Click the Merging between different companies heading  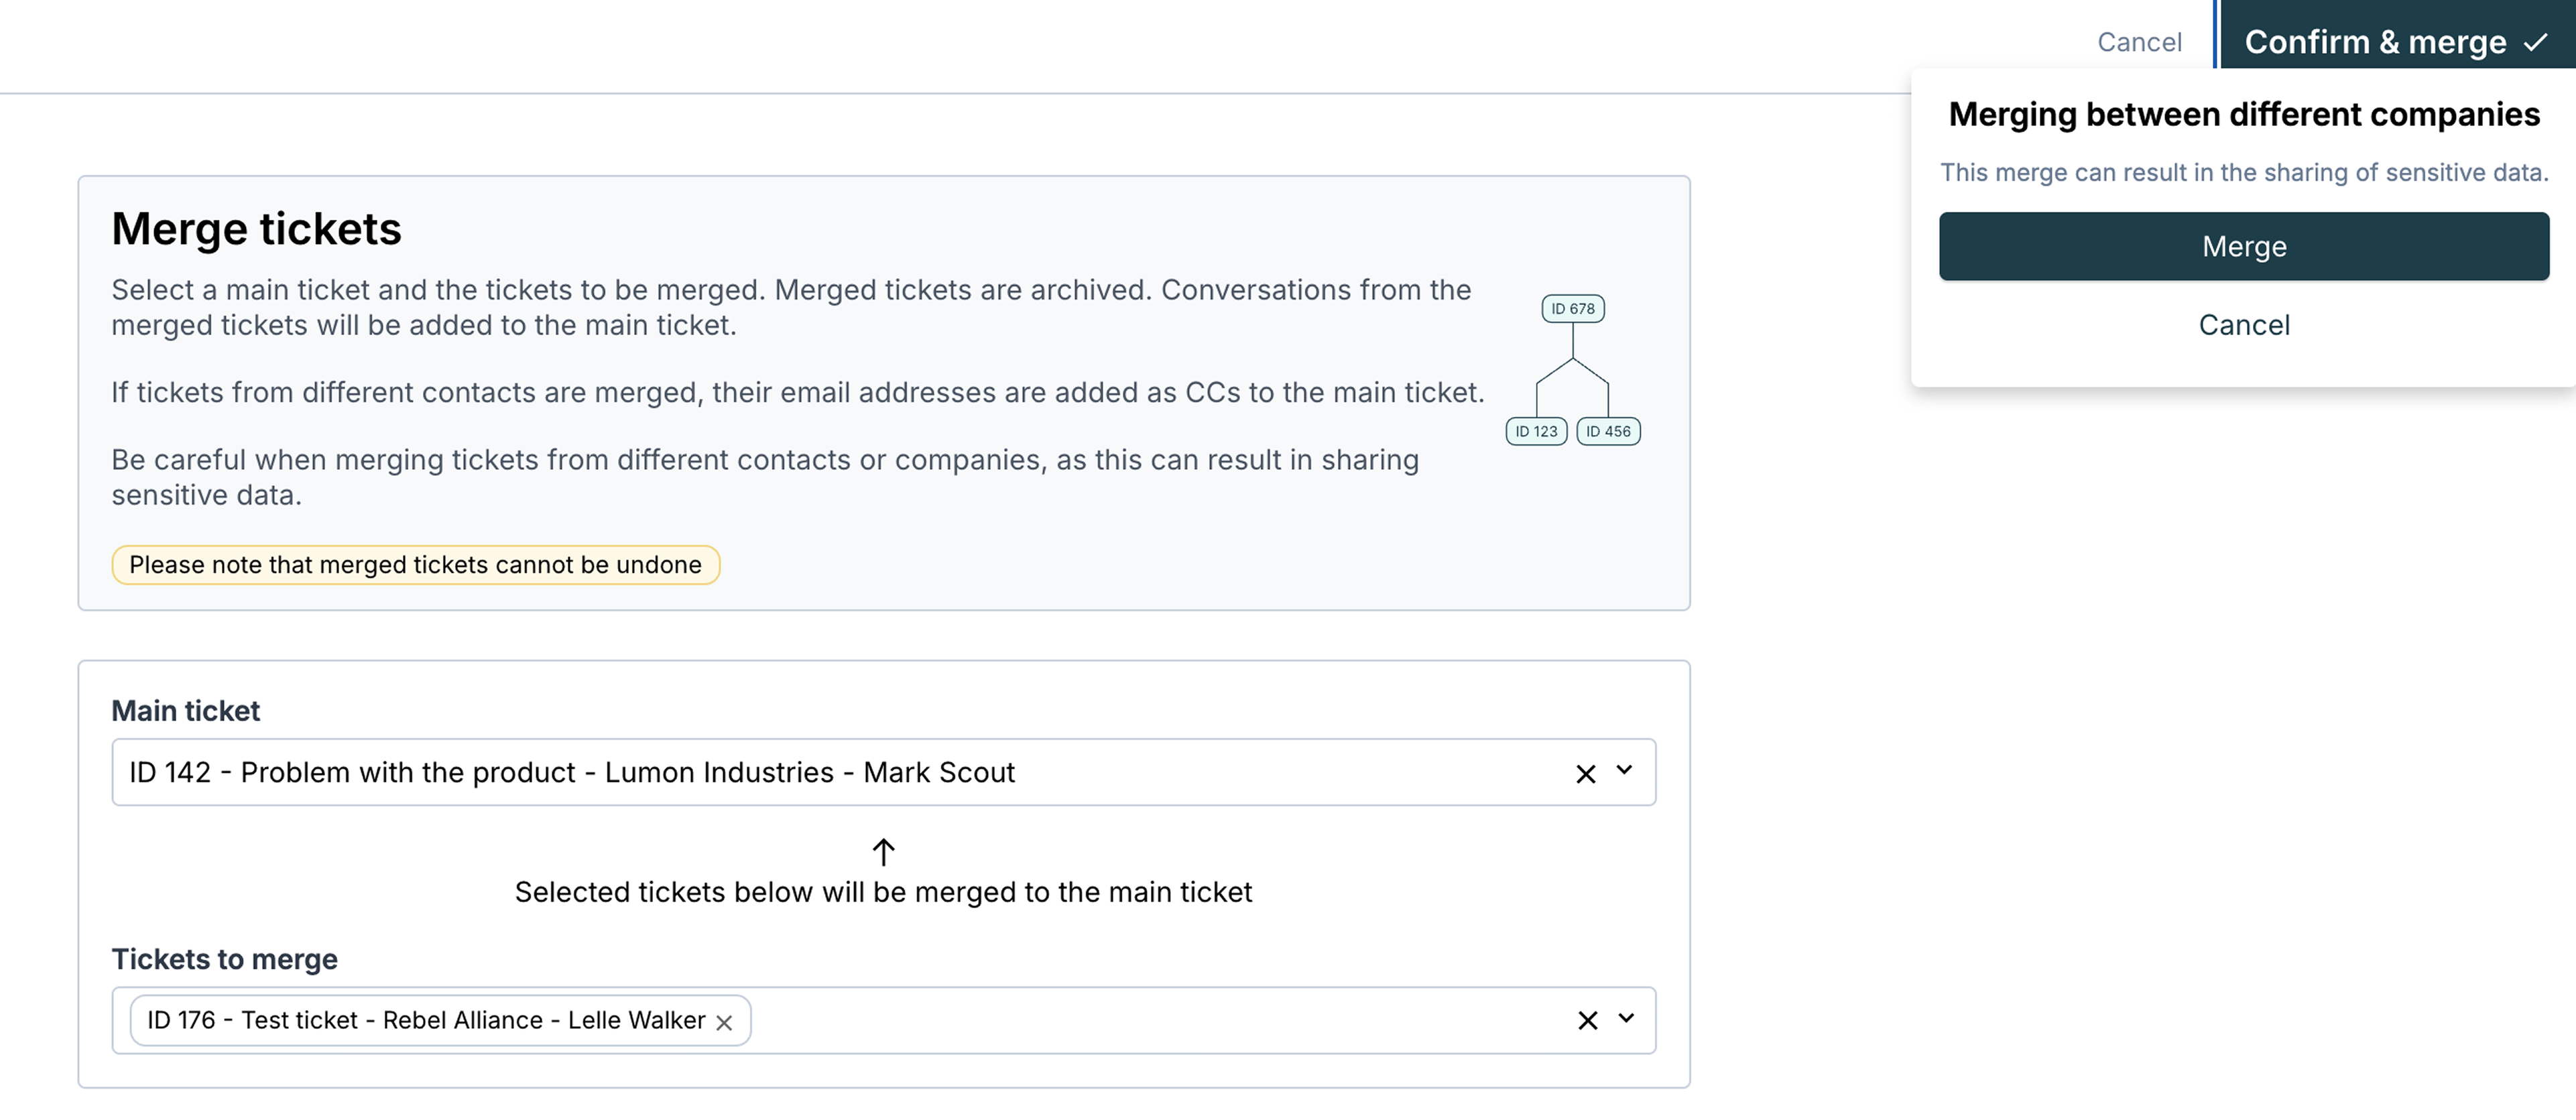(2243, 115)
